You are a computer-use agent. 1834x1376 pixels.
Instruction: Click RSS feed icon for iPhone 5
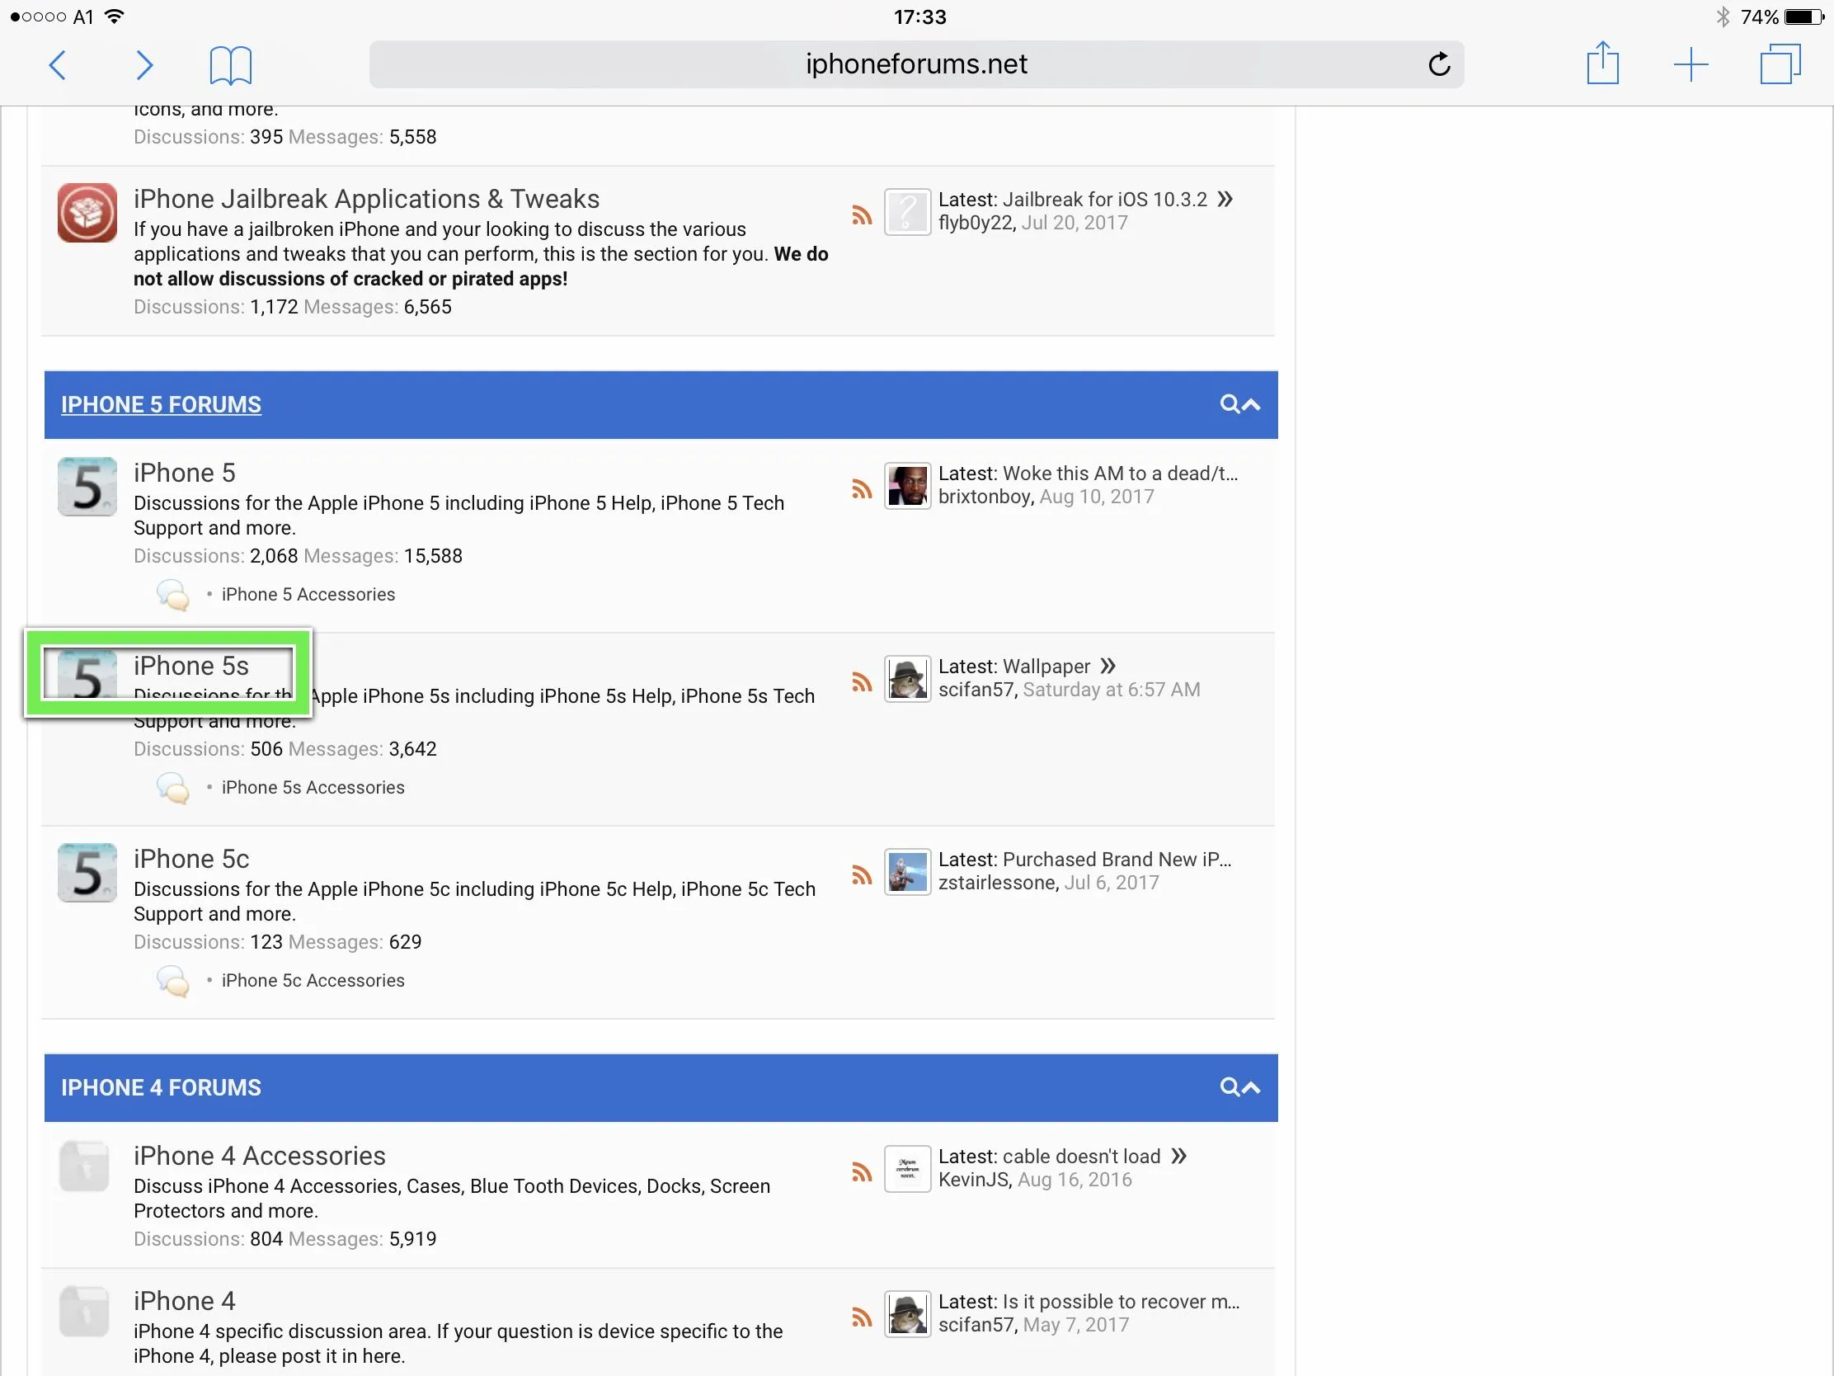(862, 489)
